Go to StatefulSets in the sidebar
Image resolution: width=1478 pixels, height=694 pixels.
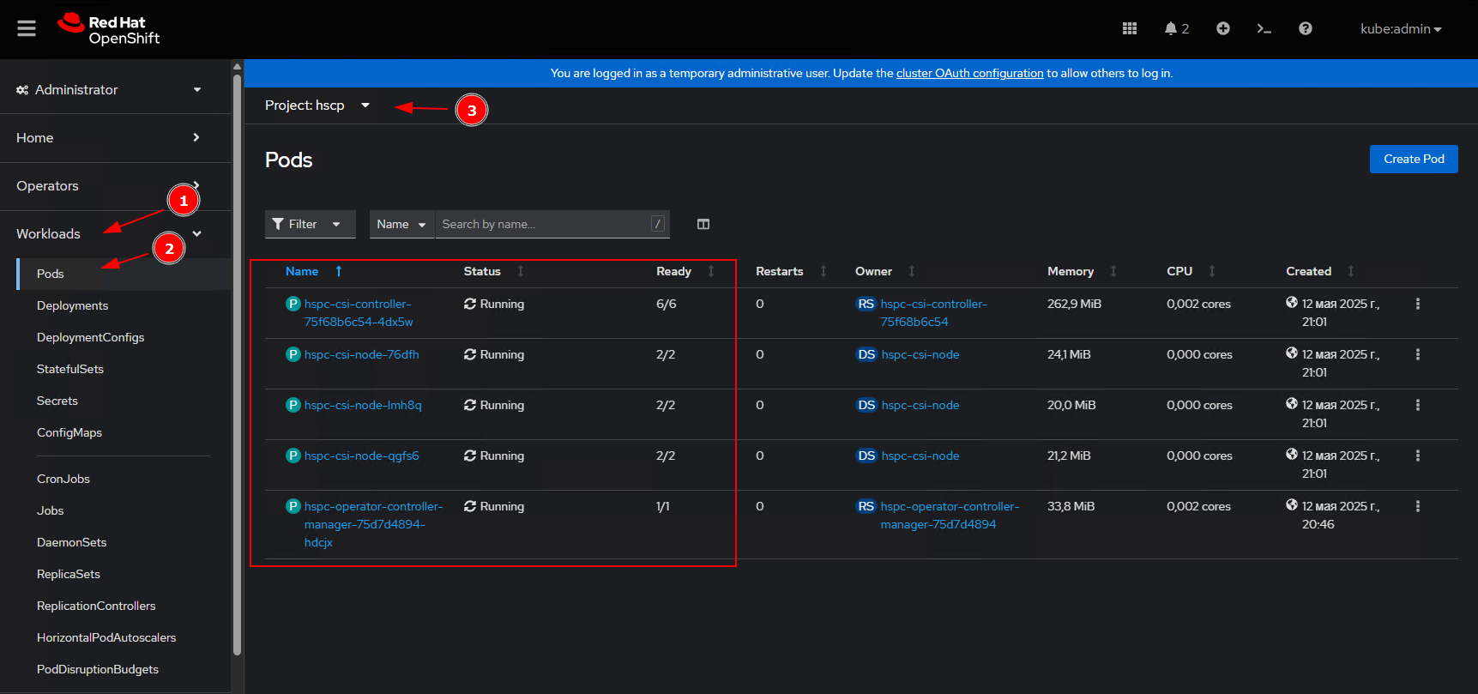(x=70, y=369)
